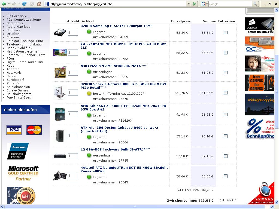
Task: Open the Back button history dropdown arrow
Action: pyautogui.click(x=9, y=4)
